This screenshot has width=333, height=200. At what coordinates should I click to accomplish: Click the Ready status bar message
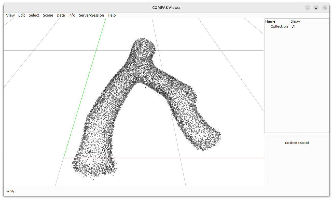point(11,191)
